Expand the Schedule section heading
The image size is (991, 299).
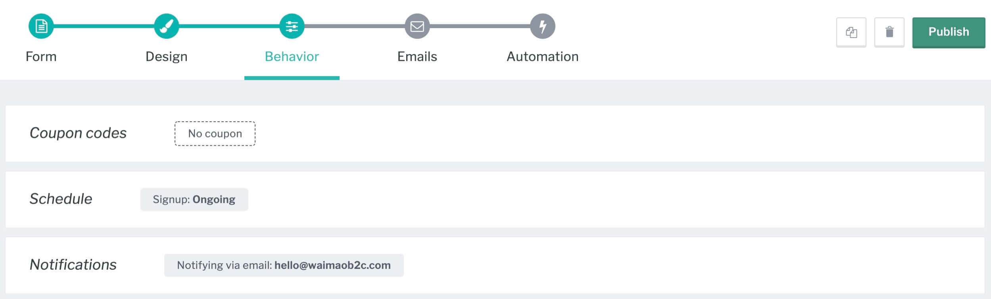(x=61, y=199)
